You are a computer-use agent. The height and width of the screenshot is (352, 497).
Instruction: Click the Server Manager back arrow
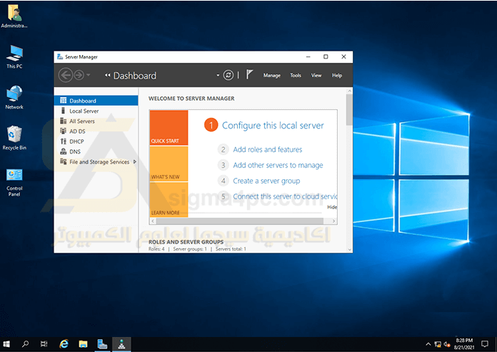66,76
